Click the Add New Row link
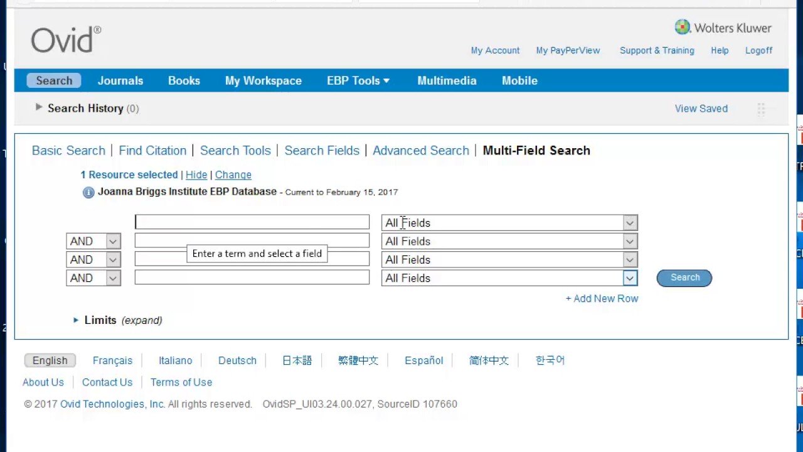The height and width of the screenshot is (452, 803). pyautogui.click(x=602, y=299)
